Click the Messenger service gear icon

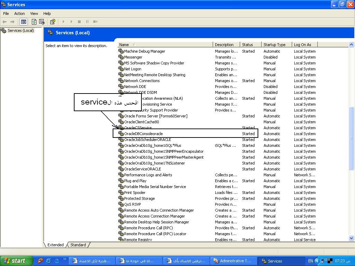point(121,57)
